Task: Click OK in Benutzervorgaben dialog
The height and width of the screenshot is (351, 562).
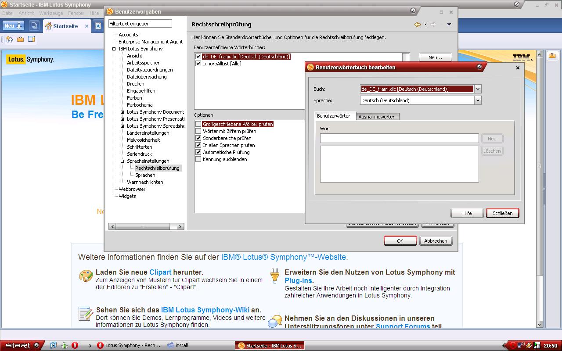Action: coord(400,241)
